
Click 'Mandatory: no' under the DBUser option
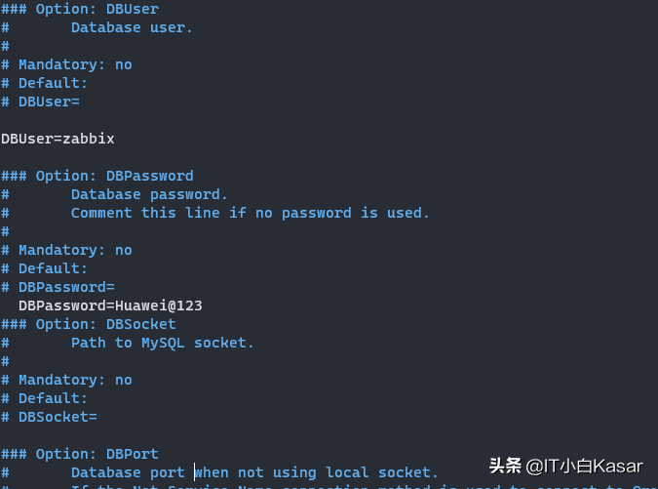[75, 64]
